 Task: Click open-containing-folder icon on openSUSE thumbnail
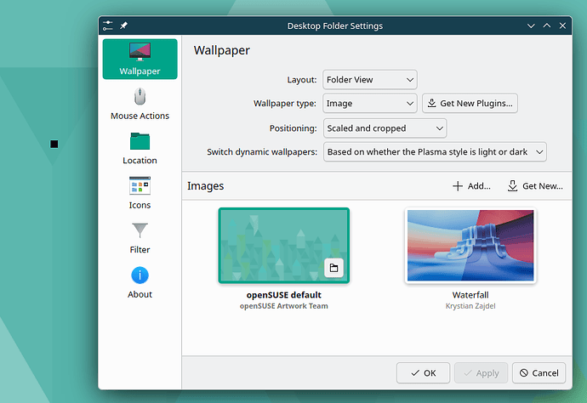click(333, 268)
